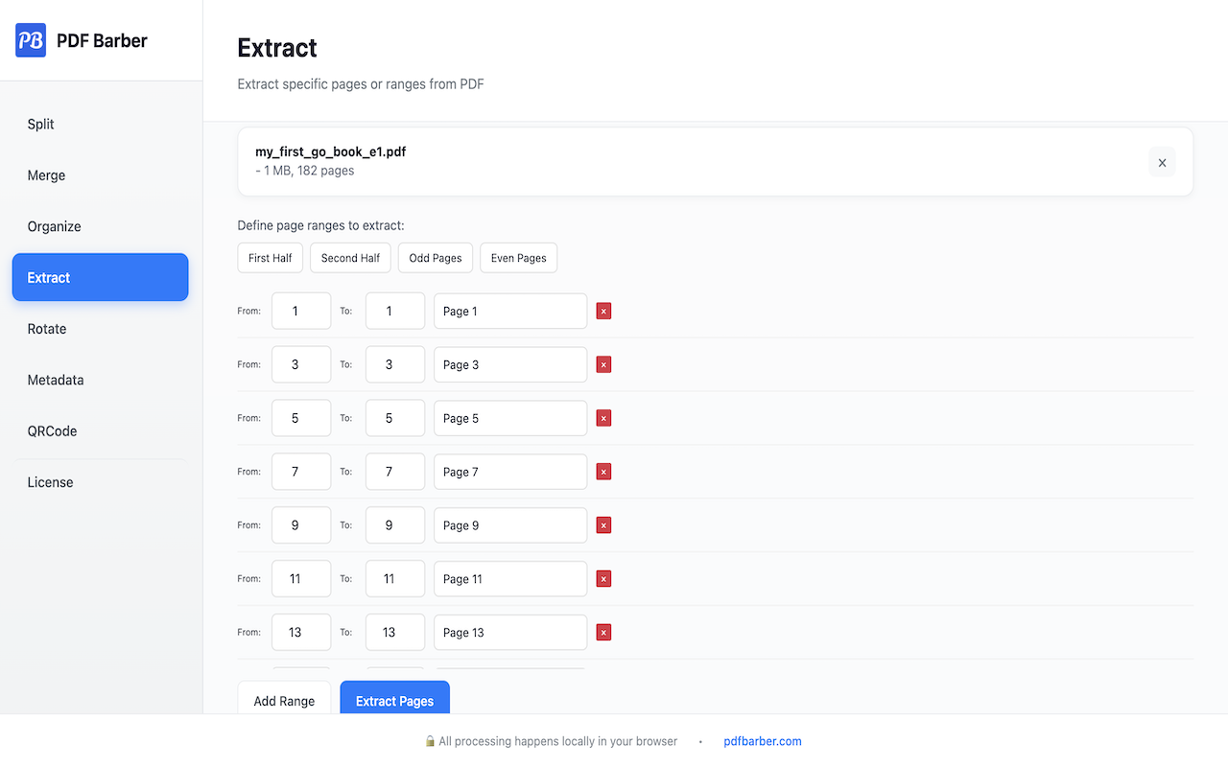Visit the pdfbarber.com website link
1228x767 pixels.
[762, 740]
